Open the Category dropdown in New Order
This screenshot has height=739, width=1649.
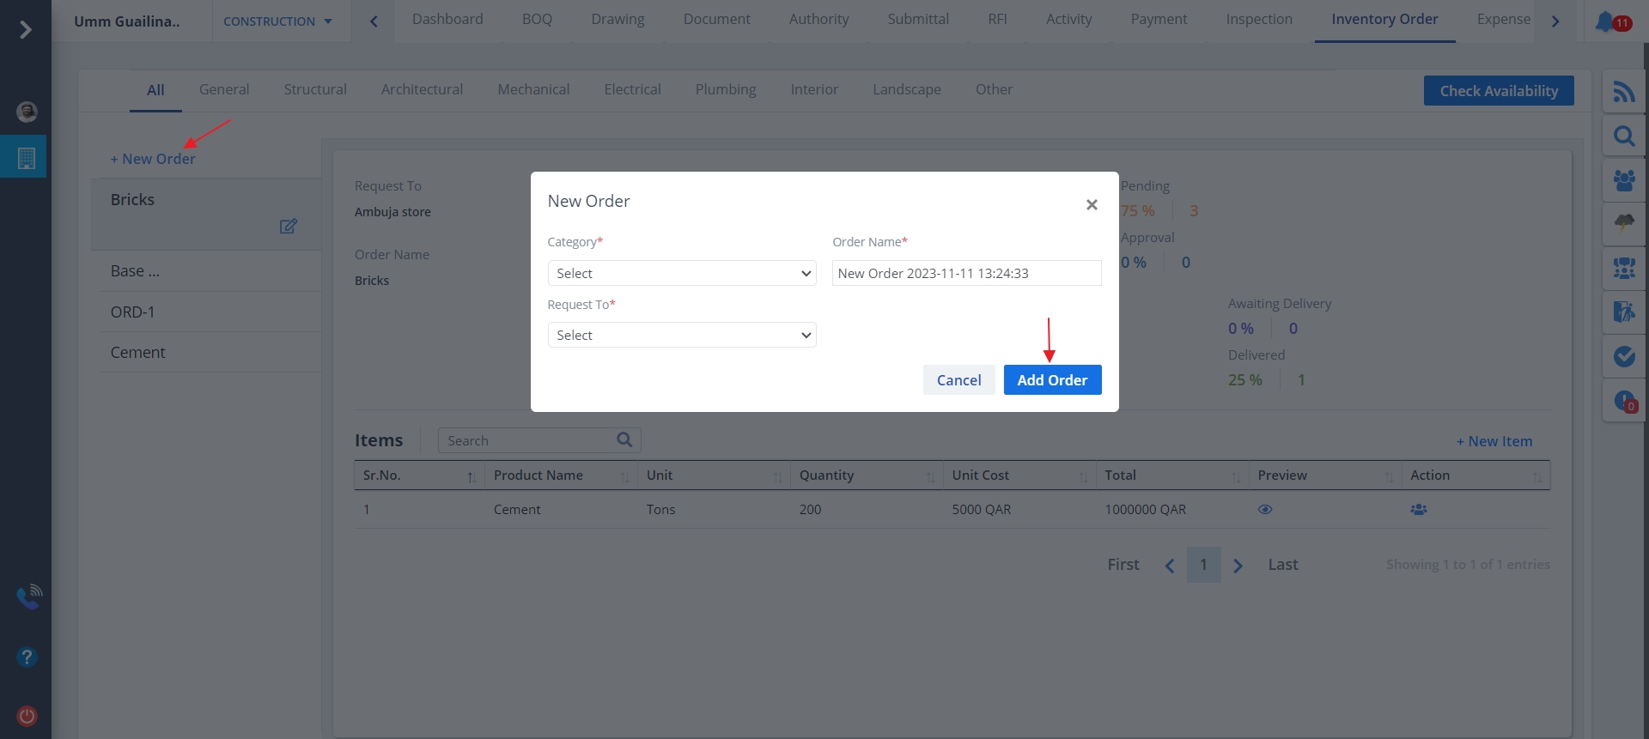pyautogui.click(x=681, y=274)
